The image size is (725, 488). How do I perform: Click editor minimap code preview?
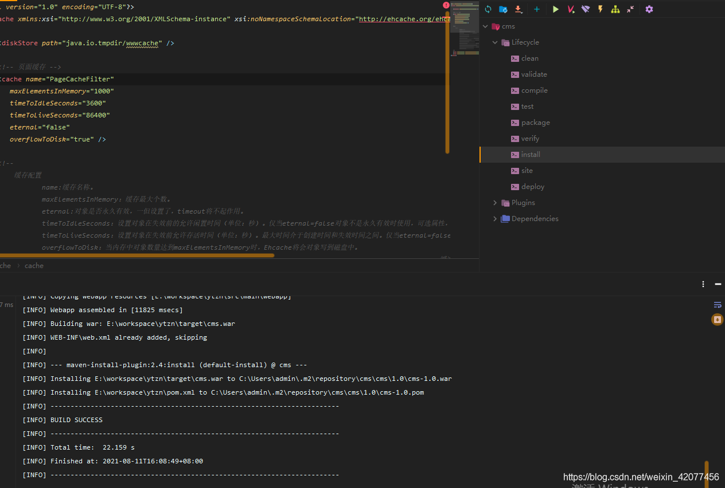[x=465, y=29]
